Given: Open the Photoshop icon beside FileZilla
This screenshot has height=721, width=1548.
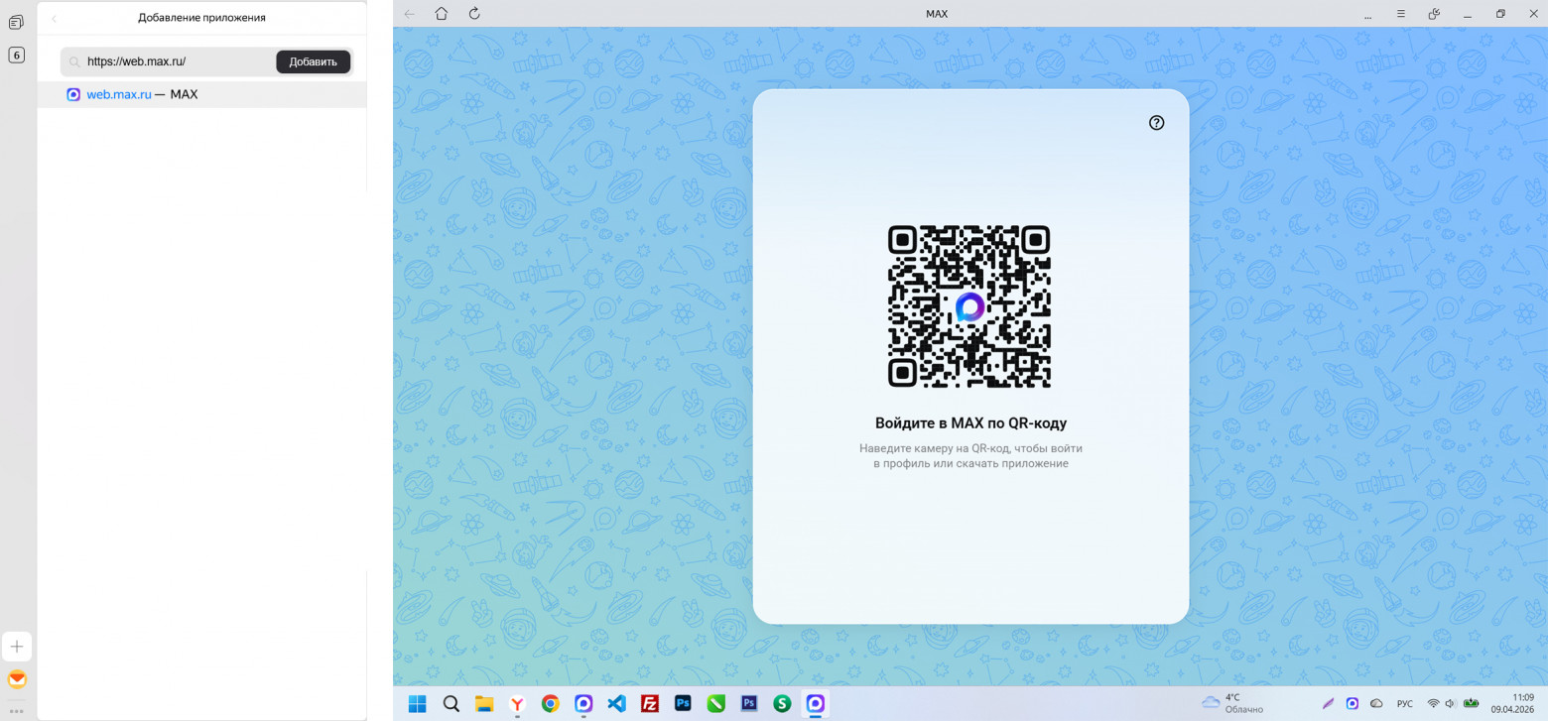Looking at the screenshot, I should click(683, 703).
